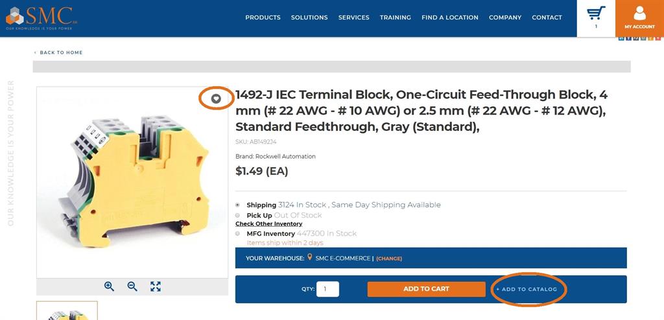Open the Services menu

point(353,17)
